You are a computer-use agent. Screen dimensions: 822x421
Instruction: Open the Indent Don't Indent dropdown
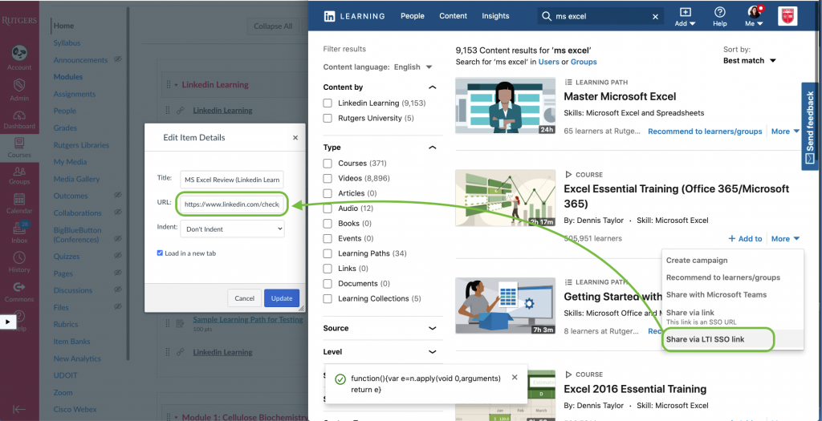point(232,229)
